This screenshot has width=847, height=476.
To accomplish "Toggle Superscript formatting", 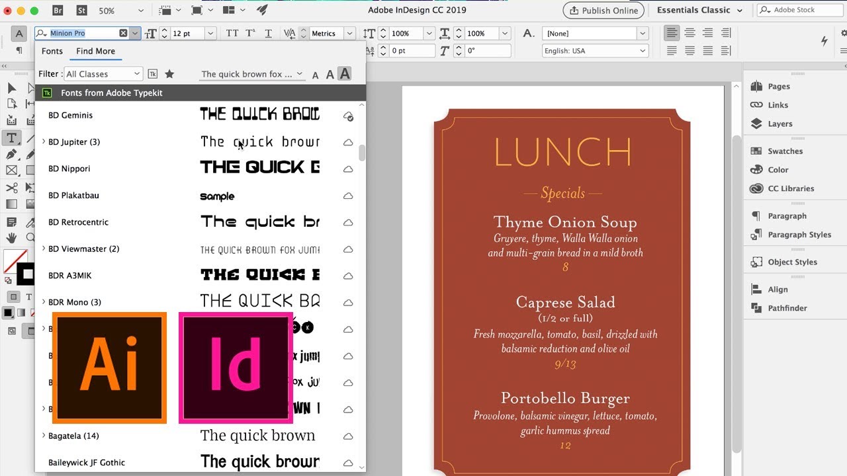I will [250, 33].
